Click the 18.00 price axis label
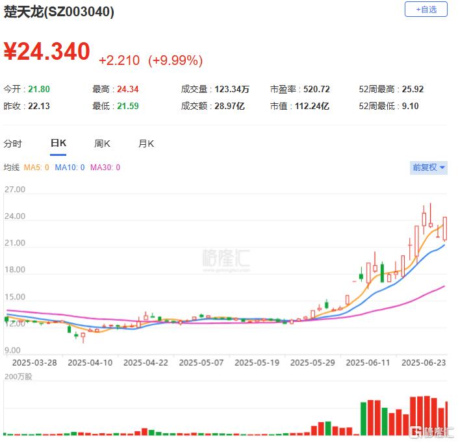 pyautogui.click(x=14, y=270)
